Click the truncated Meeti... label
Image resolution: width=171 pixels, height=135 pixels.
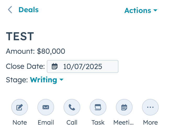[x=124, y=123]
